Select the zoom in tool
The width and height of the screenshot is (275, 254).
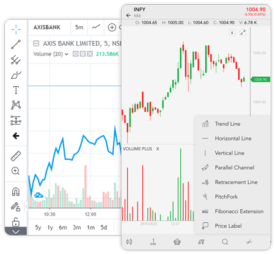coord(15,171)
